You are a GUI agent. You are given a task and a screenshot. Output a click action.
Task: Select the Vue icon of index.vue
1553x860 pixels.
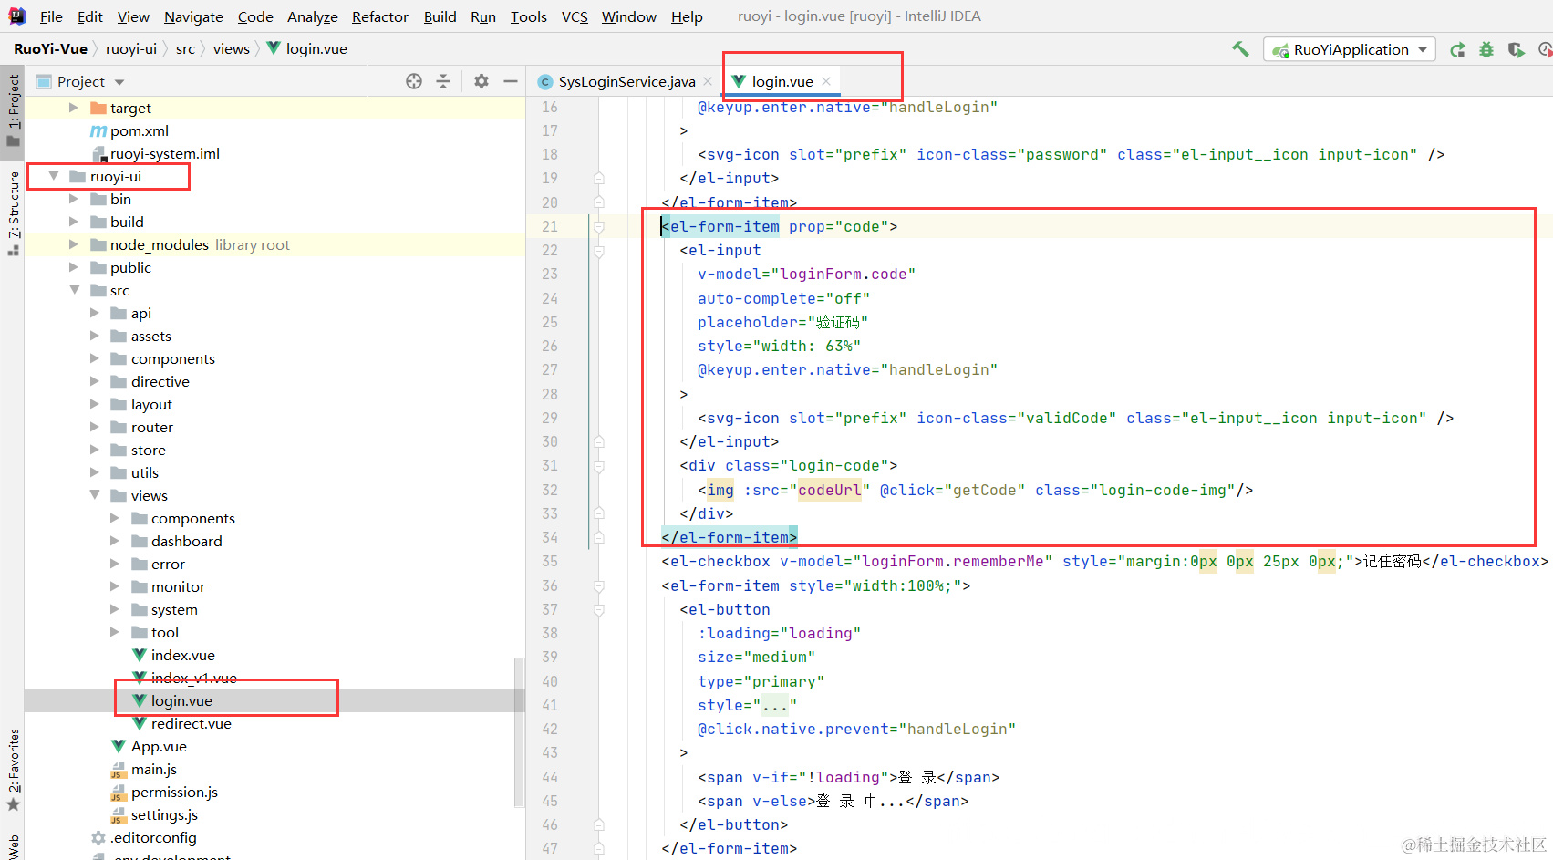point(140,655)
